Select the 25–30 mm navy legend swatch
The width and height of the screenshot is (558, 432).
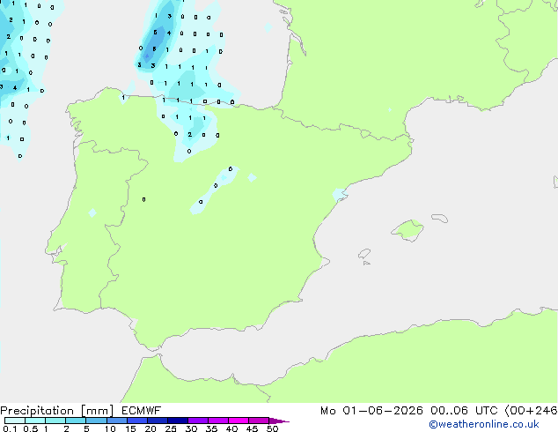pyautogui.click(x=177, y=421)
